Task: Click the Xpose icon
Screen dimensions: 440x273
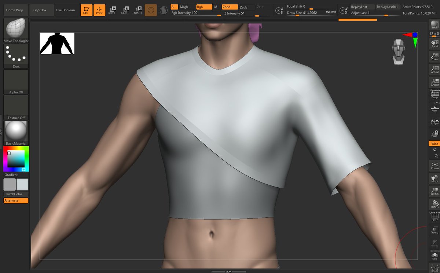Action: click(434, 268)
